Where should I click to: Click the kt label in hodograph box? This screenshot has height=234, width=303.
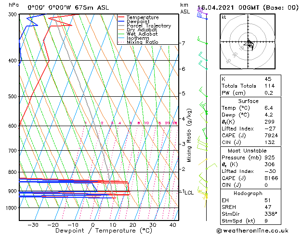pyautogui.click(x=224, y=17)
